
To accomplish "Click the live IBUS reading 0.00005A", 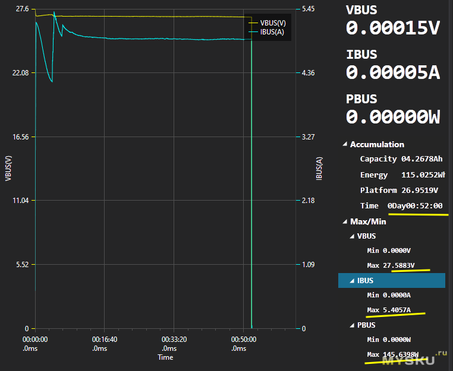I will 393,72.
